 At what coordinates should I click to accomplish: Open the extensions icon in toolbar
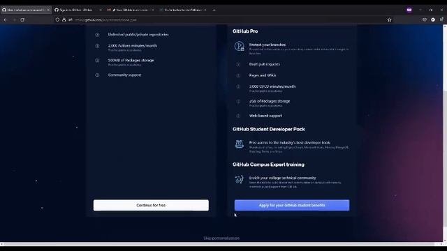[x=441, y=20]
